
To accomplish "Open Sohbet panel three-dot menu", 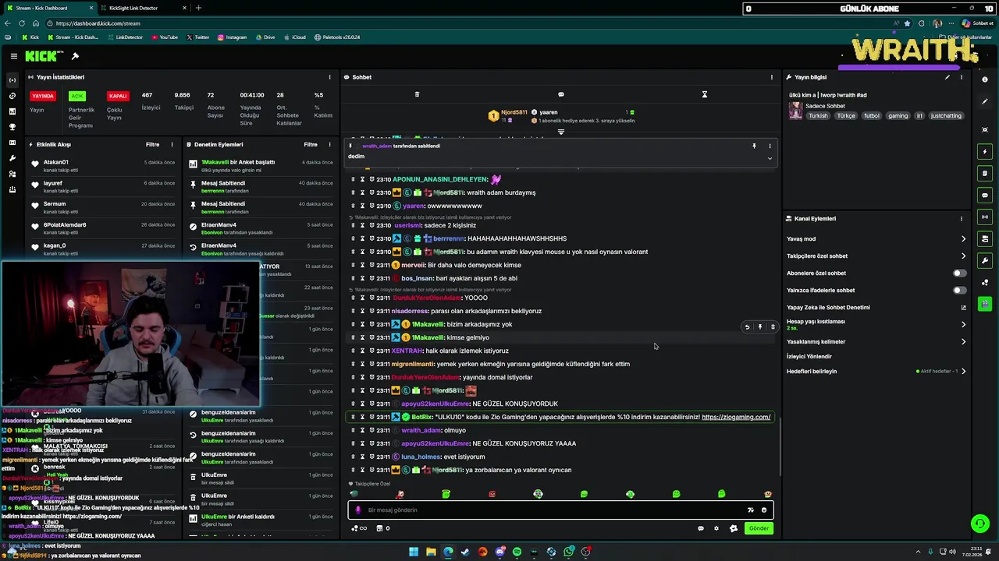I will pyautogui.click(x=772, y=77).
